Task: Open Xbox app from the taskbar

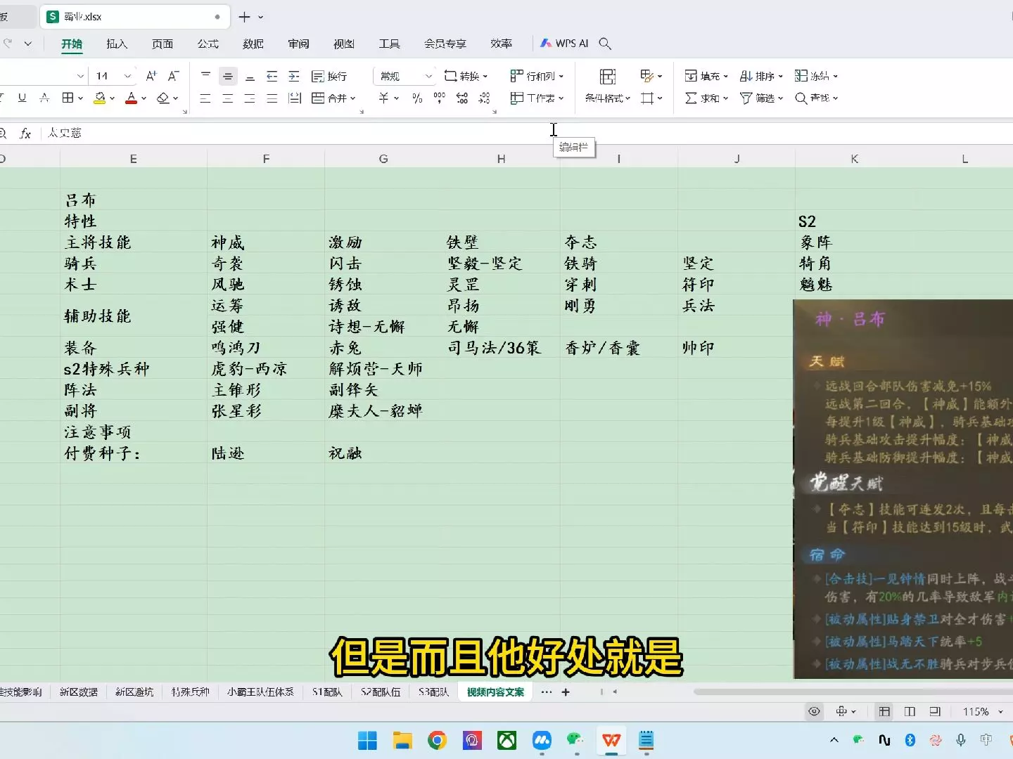Action: pos(507,740)
